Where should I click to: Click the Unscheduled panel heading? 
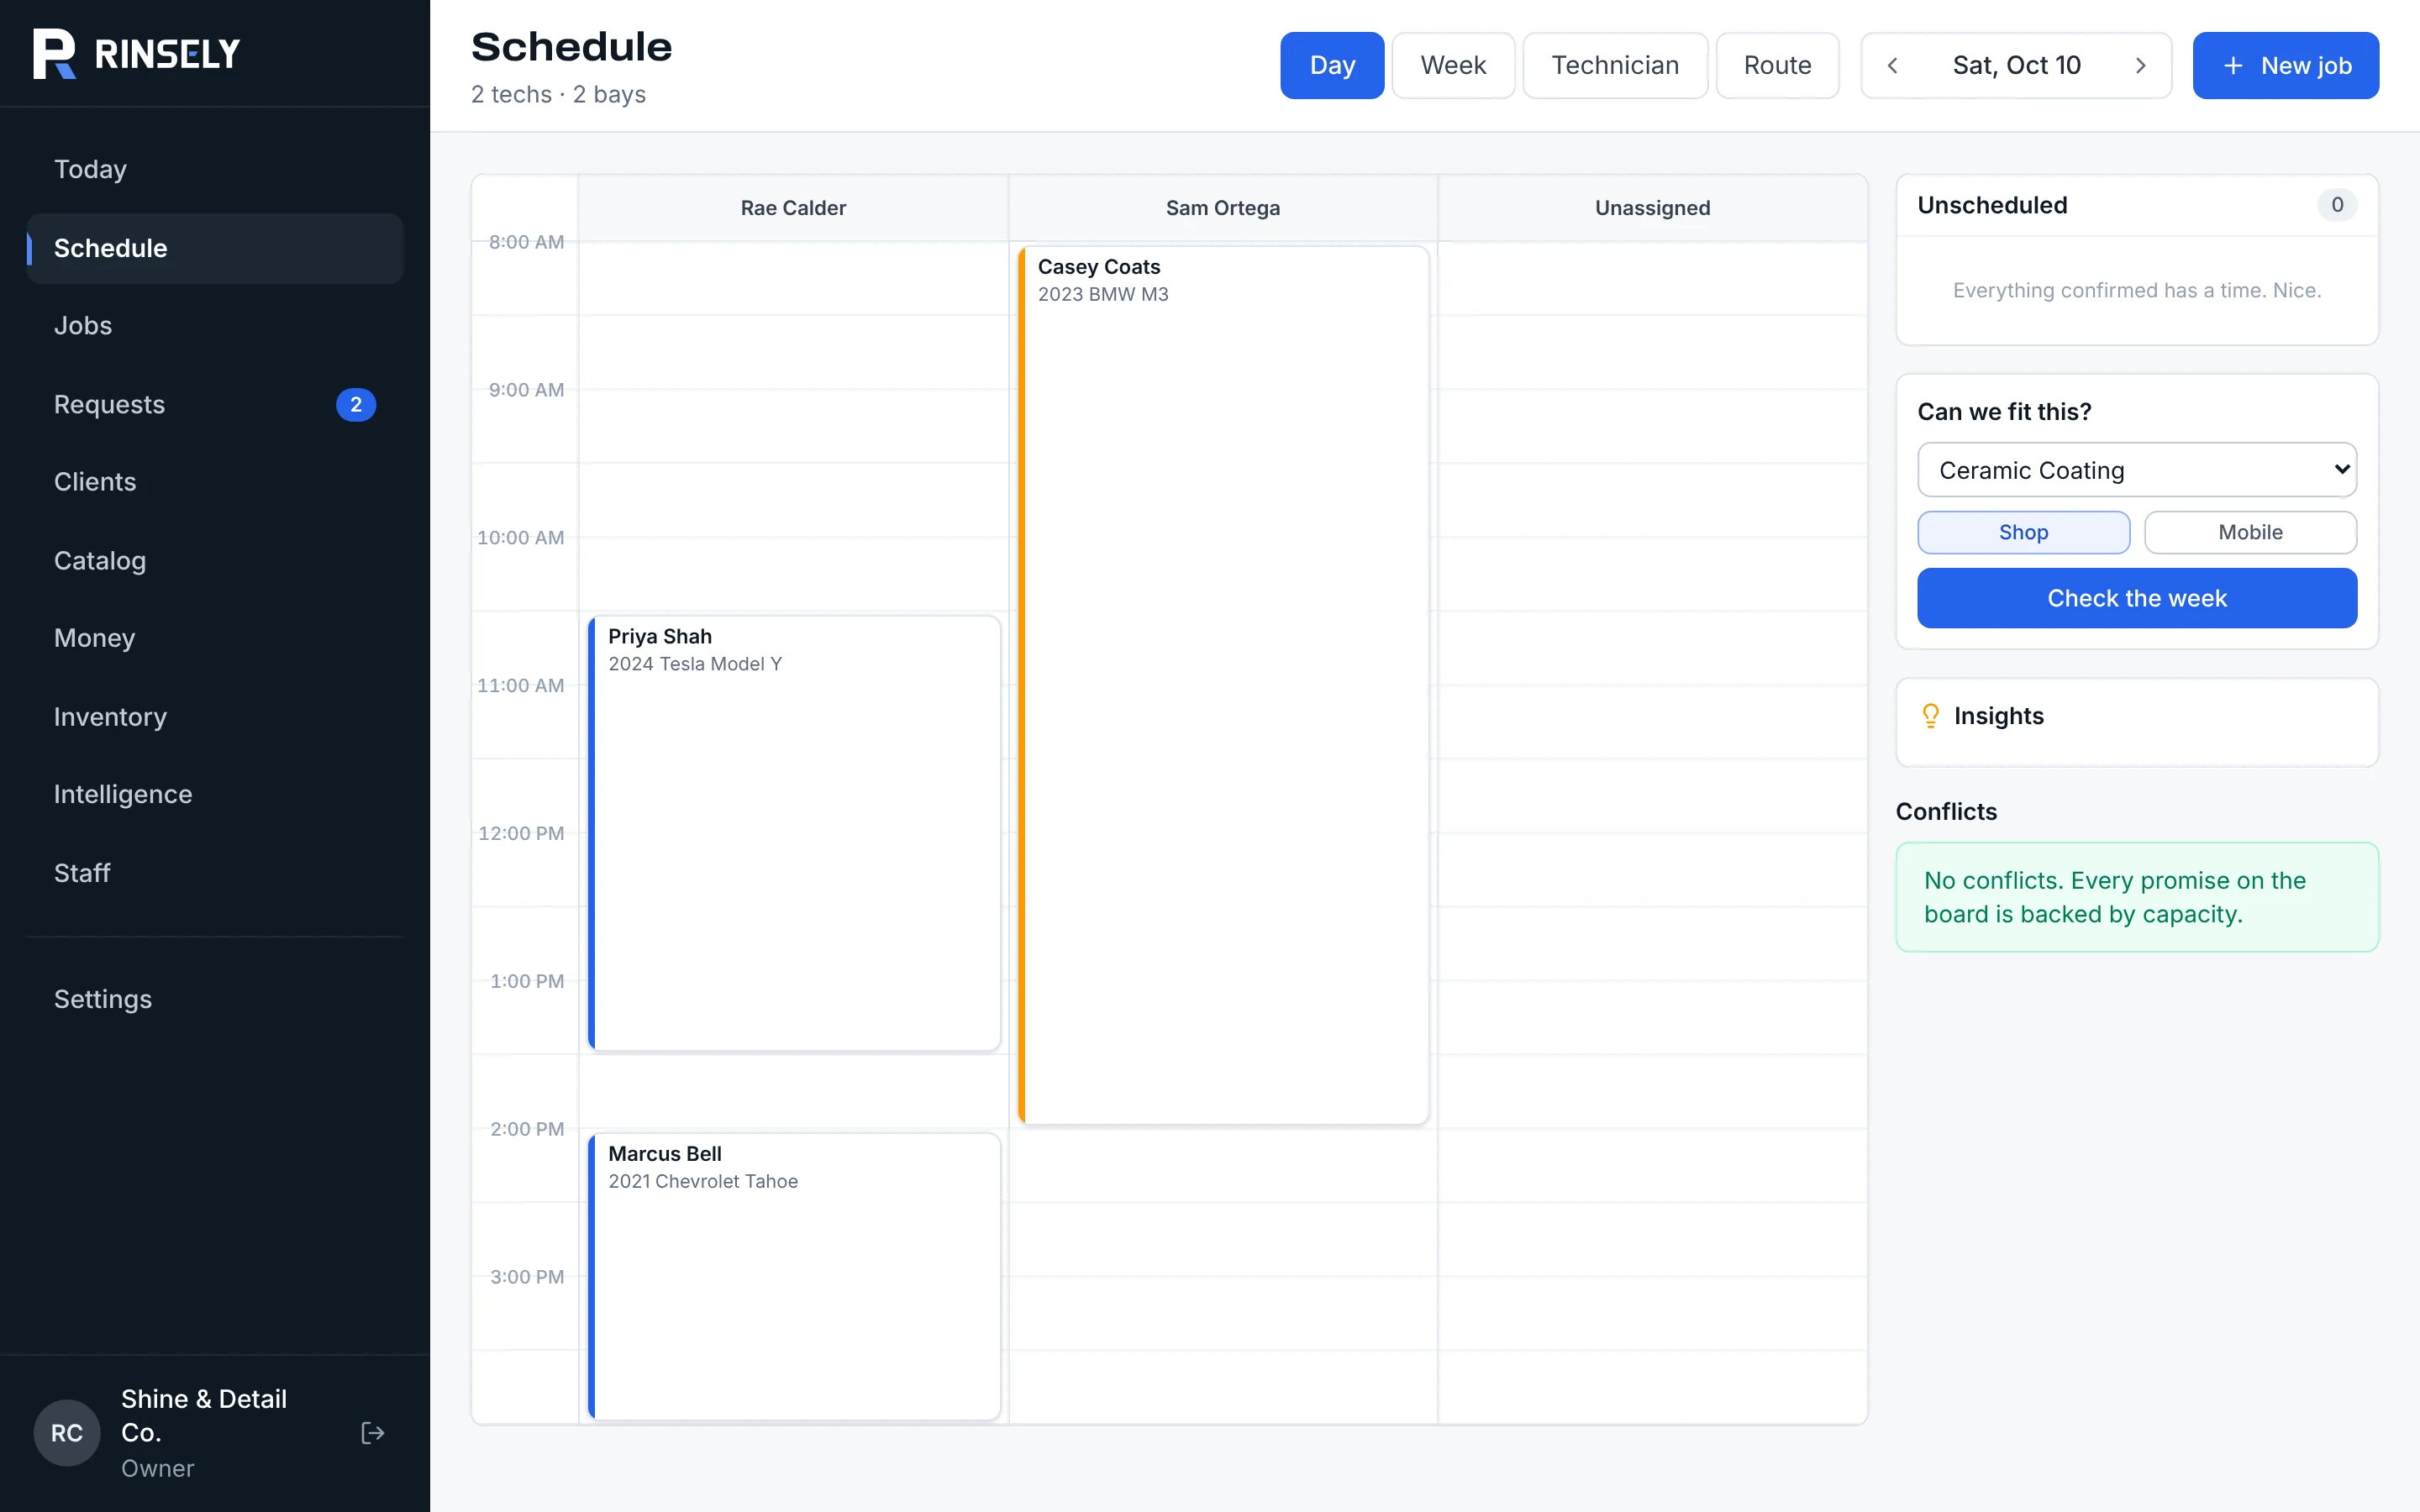(1992, 205)
